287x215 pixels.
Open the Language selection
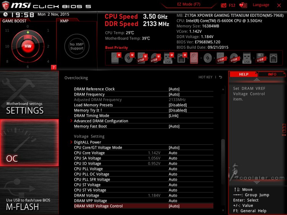coord(261,5)
